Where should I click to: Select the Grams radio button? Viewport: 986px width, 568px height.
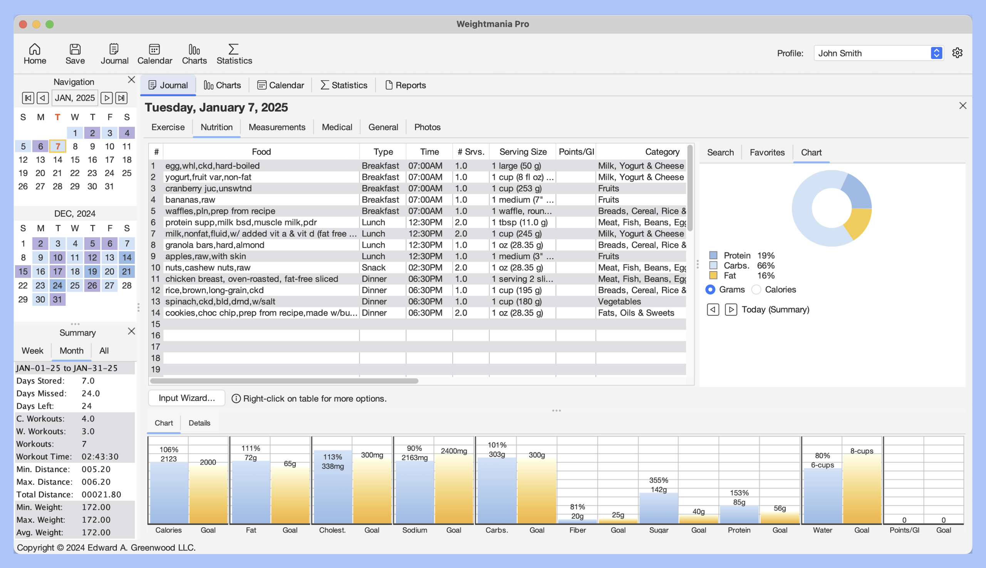point(710,289)
